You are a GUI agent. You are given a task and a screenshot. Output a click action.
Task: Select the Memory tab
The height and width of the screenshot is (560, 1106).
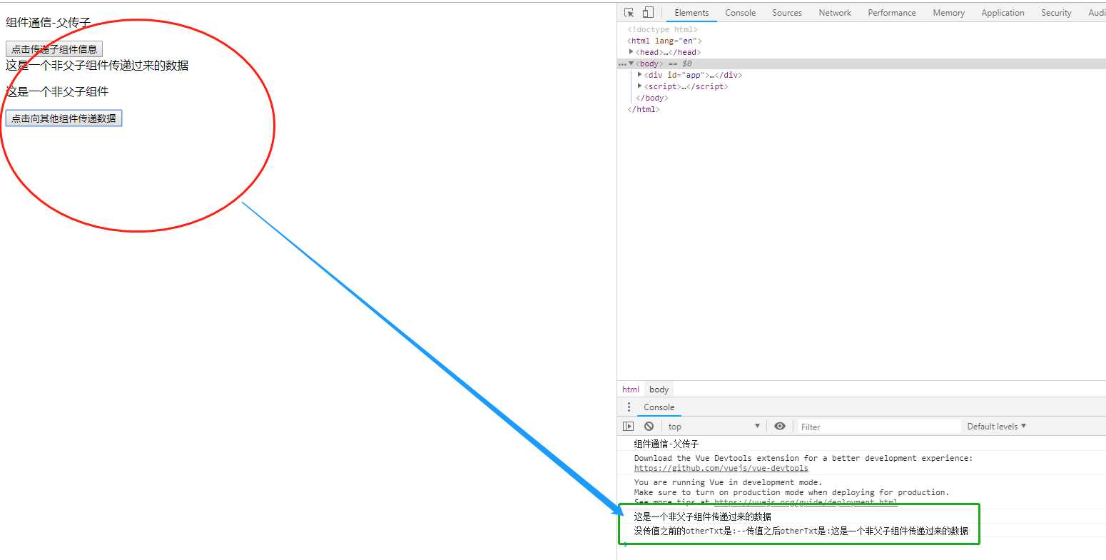coord(948,13)
